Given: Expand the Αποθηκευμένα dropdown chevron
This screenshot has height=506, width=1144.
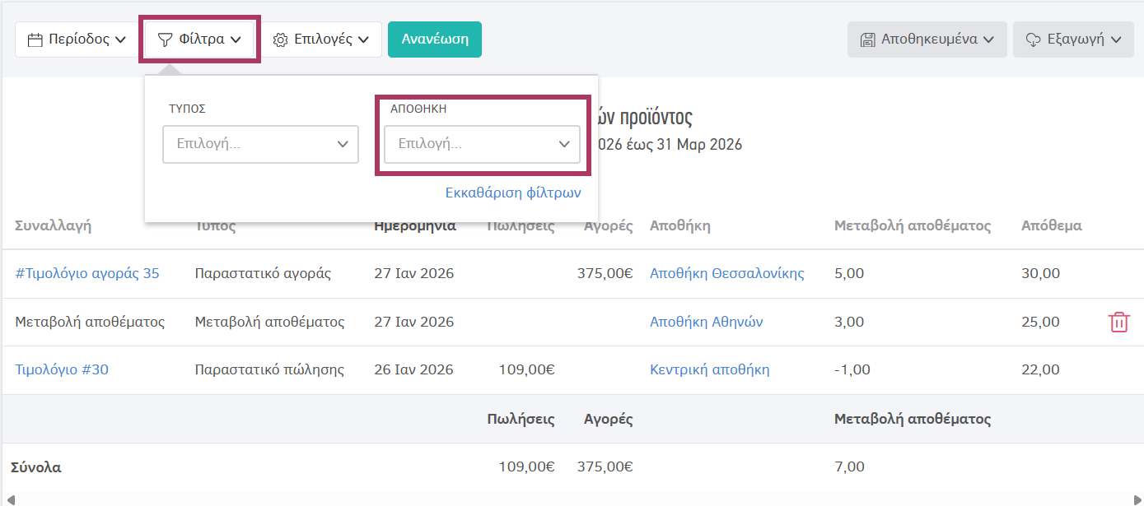Looking at the screenshot, I should tap(988, 39).
